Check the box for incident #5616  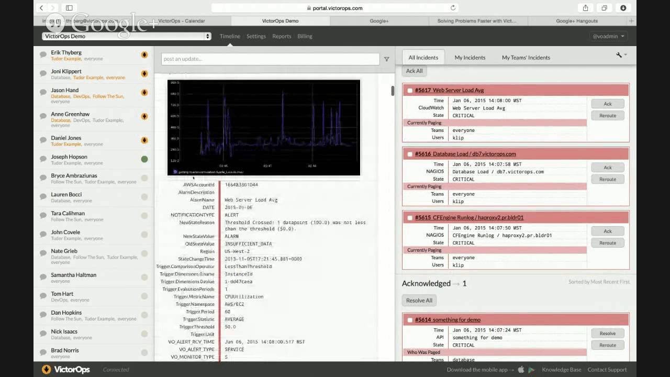(x=410, y=154)
